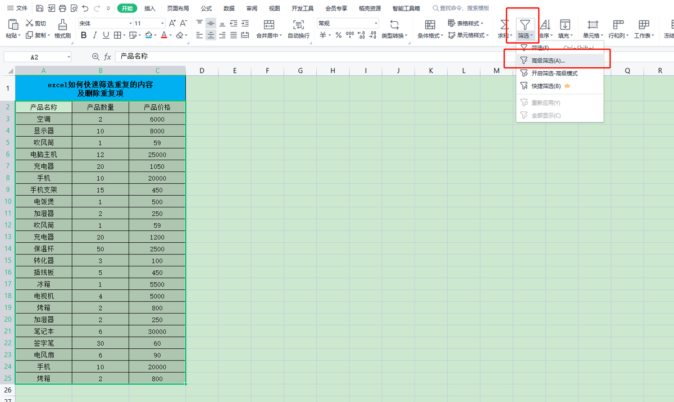Click the Redo arrow

point(97,8)
